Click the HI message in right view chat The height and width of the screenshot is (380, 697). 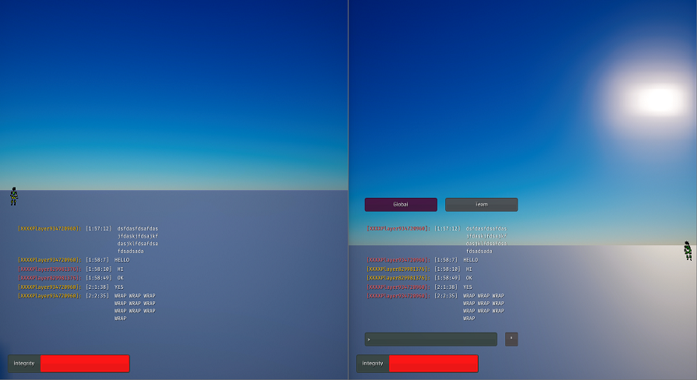pyautogui.click(x=469, y=269)
